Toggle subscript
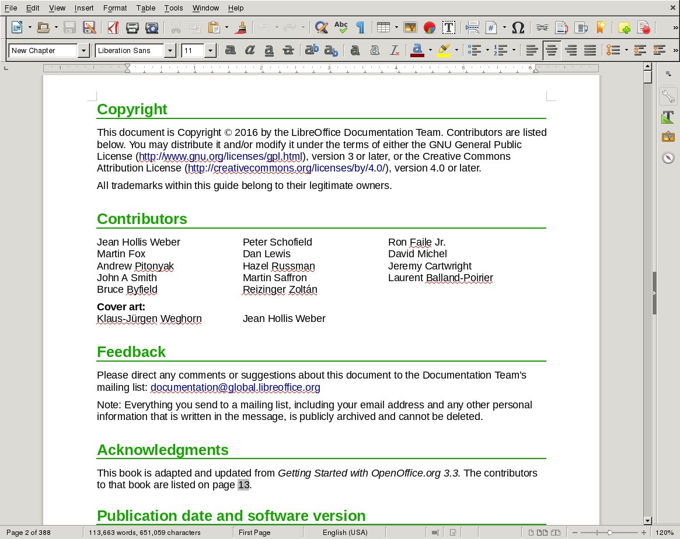Image resolution: width=680 pixels, height=539 pixels. click(331, 50)
